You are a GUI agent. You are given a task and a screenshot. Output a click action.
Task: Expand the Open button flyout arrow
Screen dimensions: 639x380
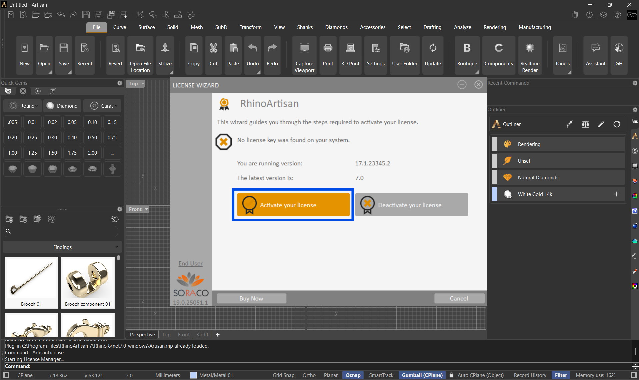(x=50, y=72)
